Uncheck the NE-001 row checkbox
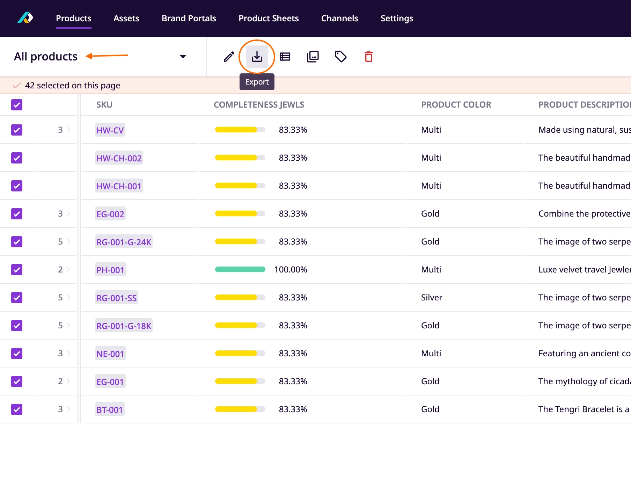Image resolution: width=631 pixels, height=480 pixels. [17, 354]
